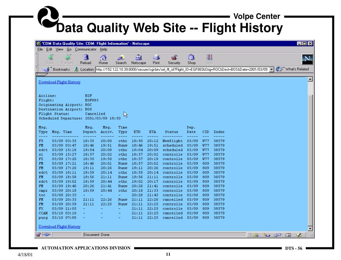Open Address Book component bar icon
This screenshot has height=260, width=341.
point(288,235)
